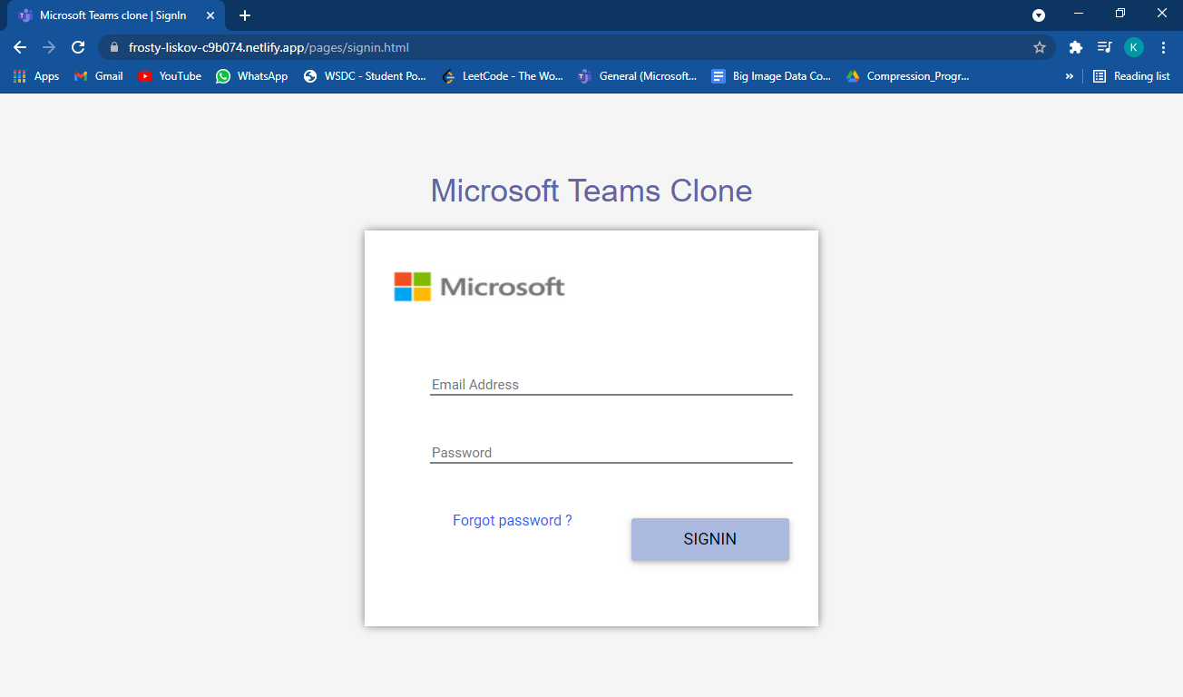
Task: Click the Forgot password link
Action: (512, 520)
